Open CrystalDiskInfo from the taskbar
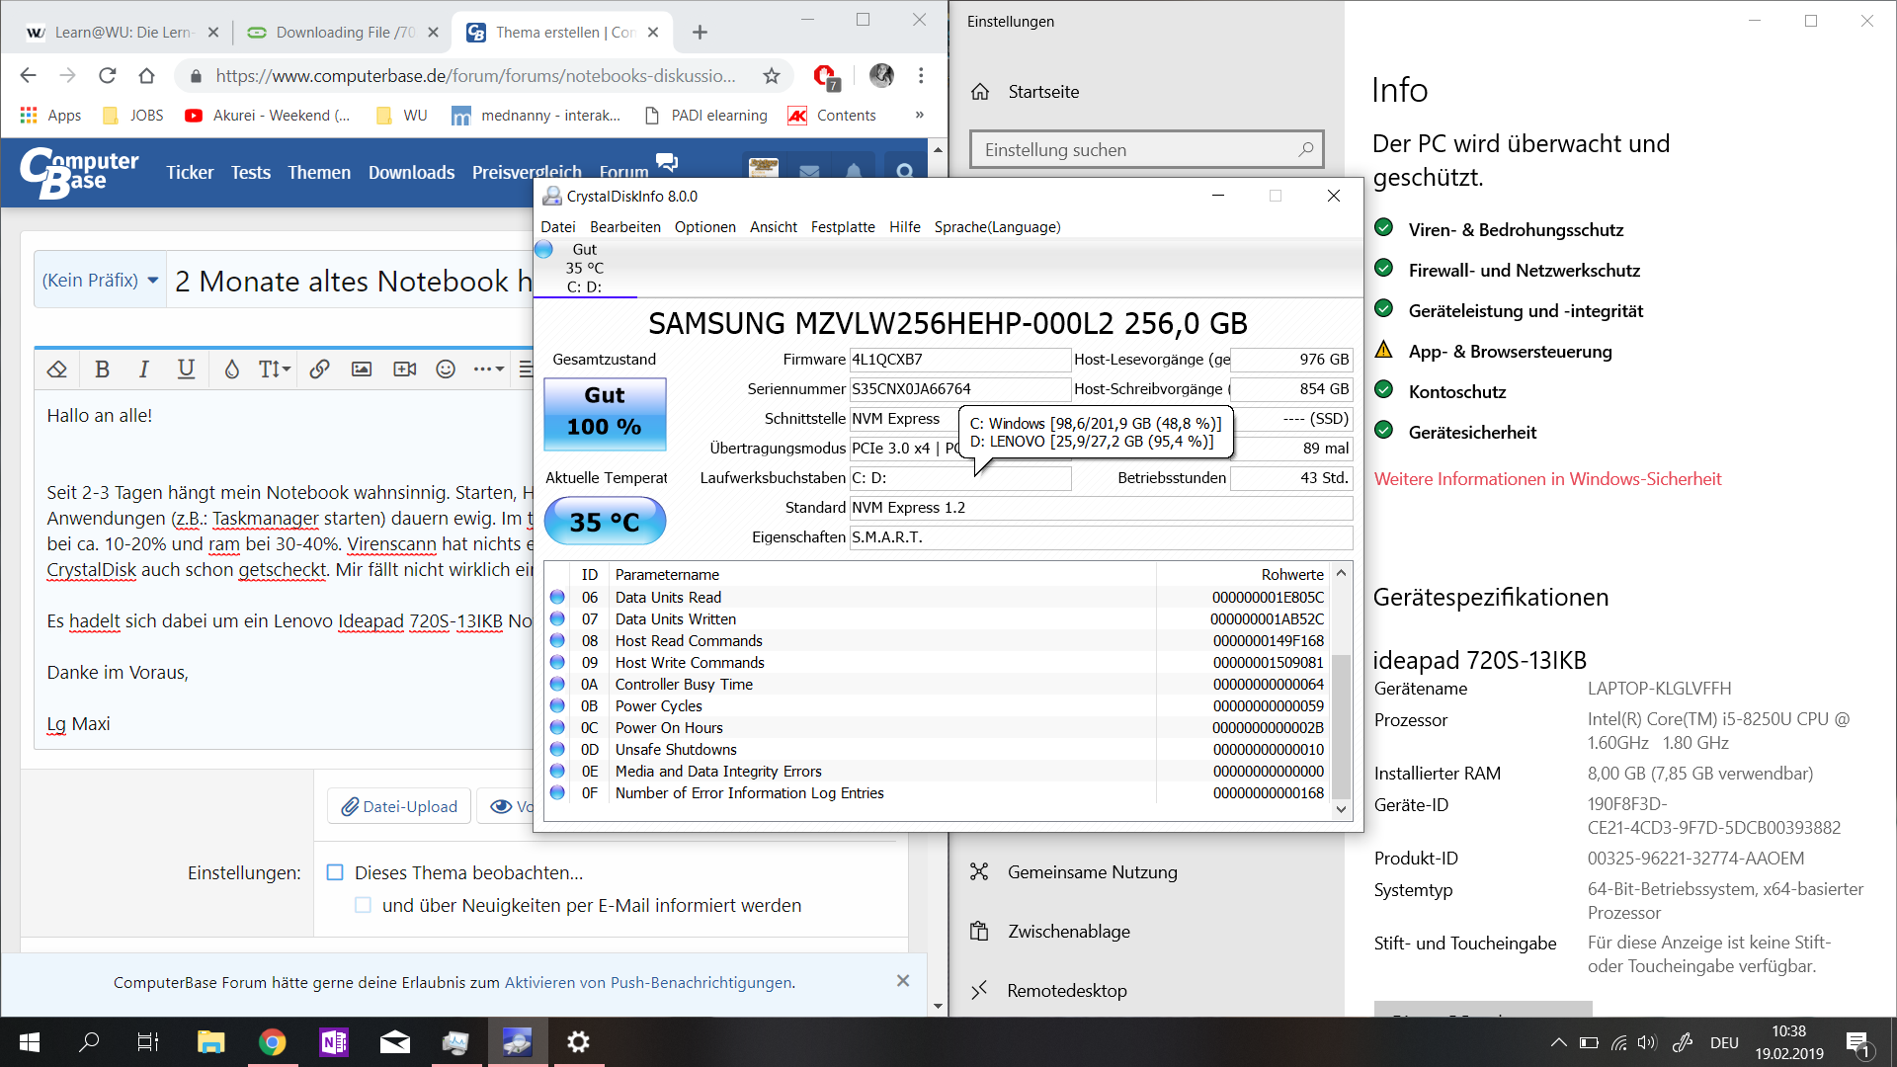This screenshot has width=1897, height=1067. pyautogui.click(x=517, y=1042)
